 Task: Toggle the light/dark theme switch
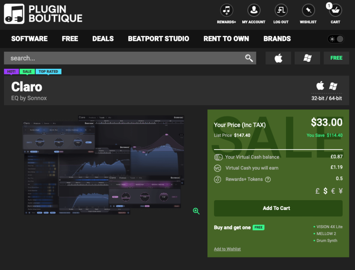pyautogui.click(x=336, y=39)
